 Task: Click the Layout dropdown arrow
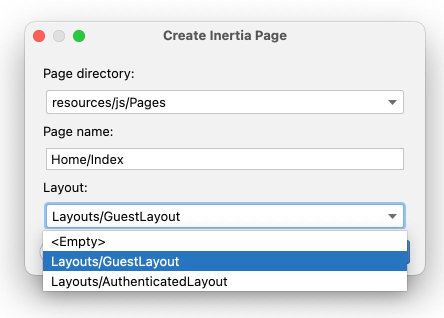(392, 216)
